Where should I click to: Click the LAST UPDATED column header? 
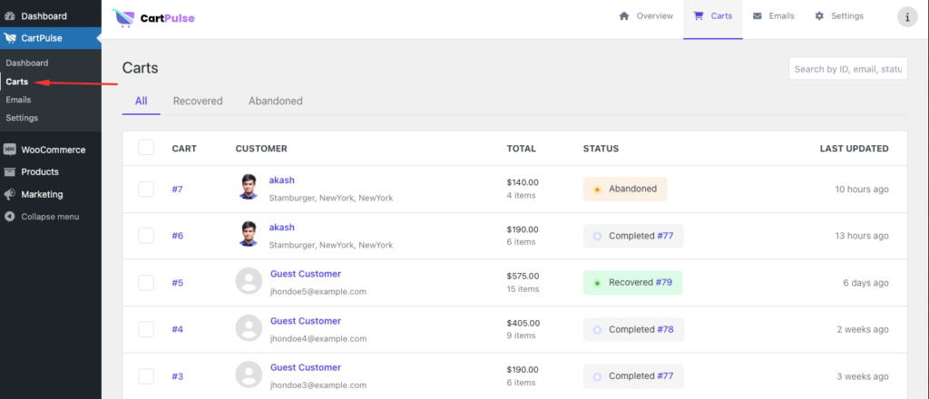[x=854, y=149]
